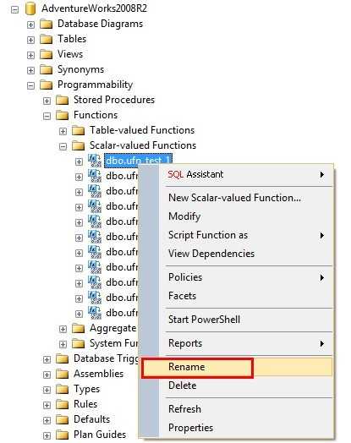
Task: Expand the Synonyms folder node
Action: tap(30, 70)
